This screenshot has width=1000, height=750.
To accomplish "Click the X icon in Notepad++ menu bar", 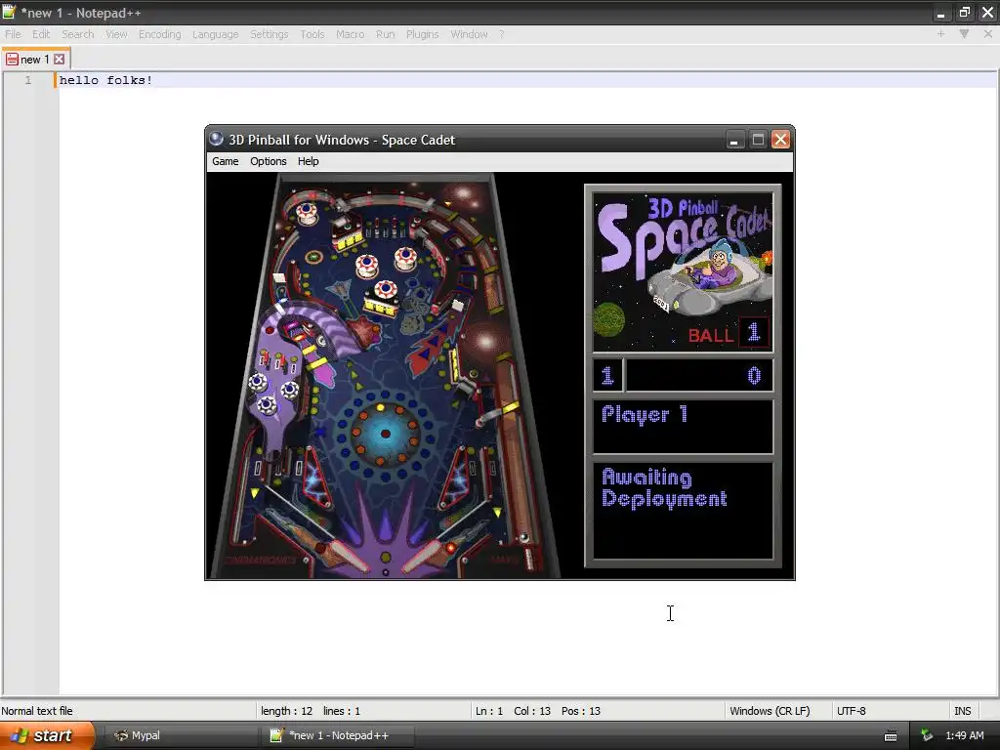I will (988, 34).
